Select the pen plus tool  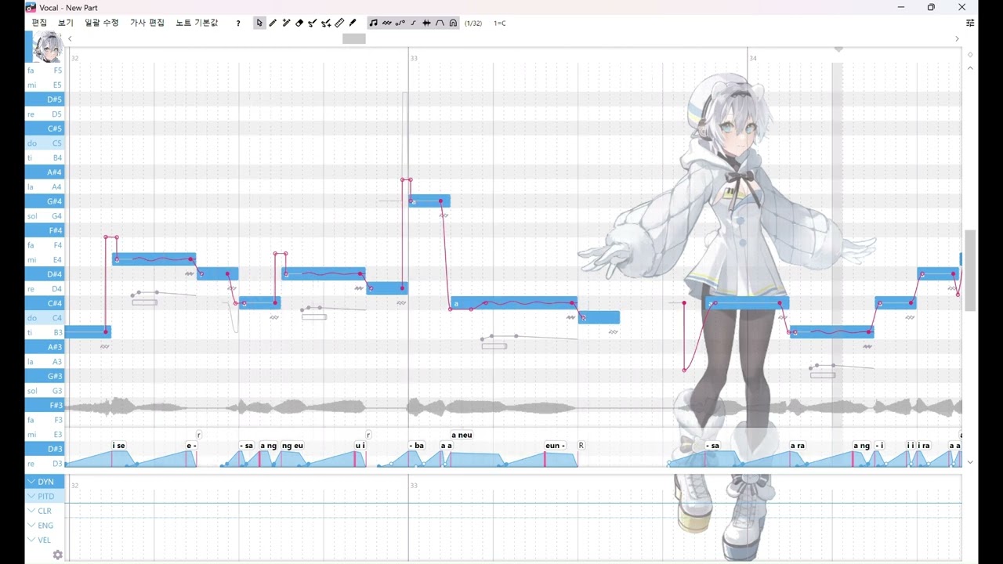coord(286,23)
